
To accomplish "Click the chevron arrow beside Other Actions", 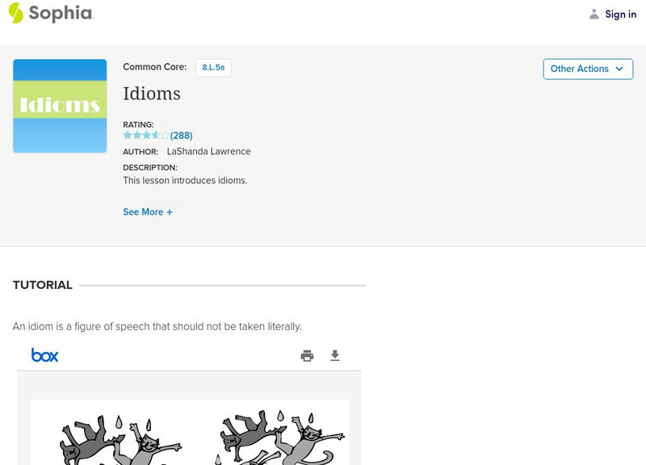I will point(619,69).
